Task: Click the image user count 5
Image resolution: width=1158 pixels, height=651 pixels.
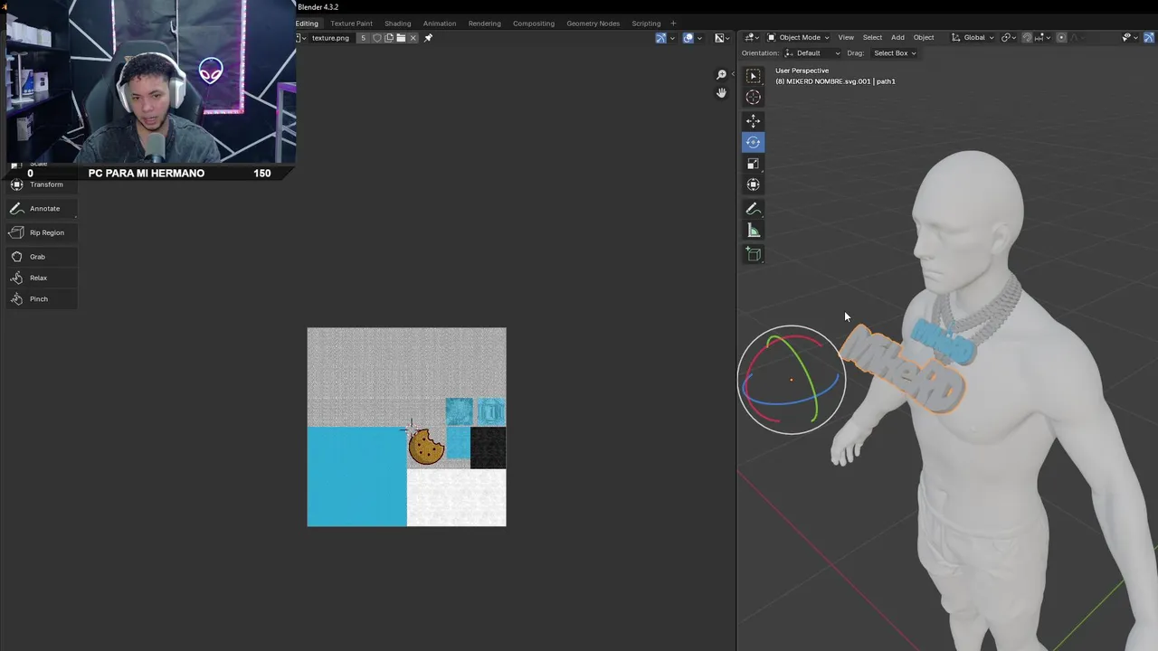Action: (364, 38)
